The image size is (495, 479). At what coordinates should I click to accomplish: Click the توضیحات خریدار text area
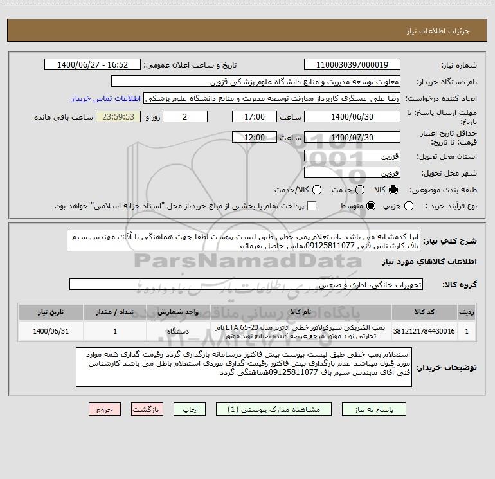tap(244, 367)
